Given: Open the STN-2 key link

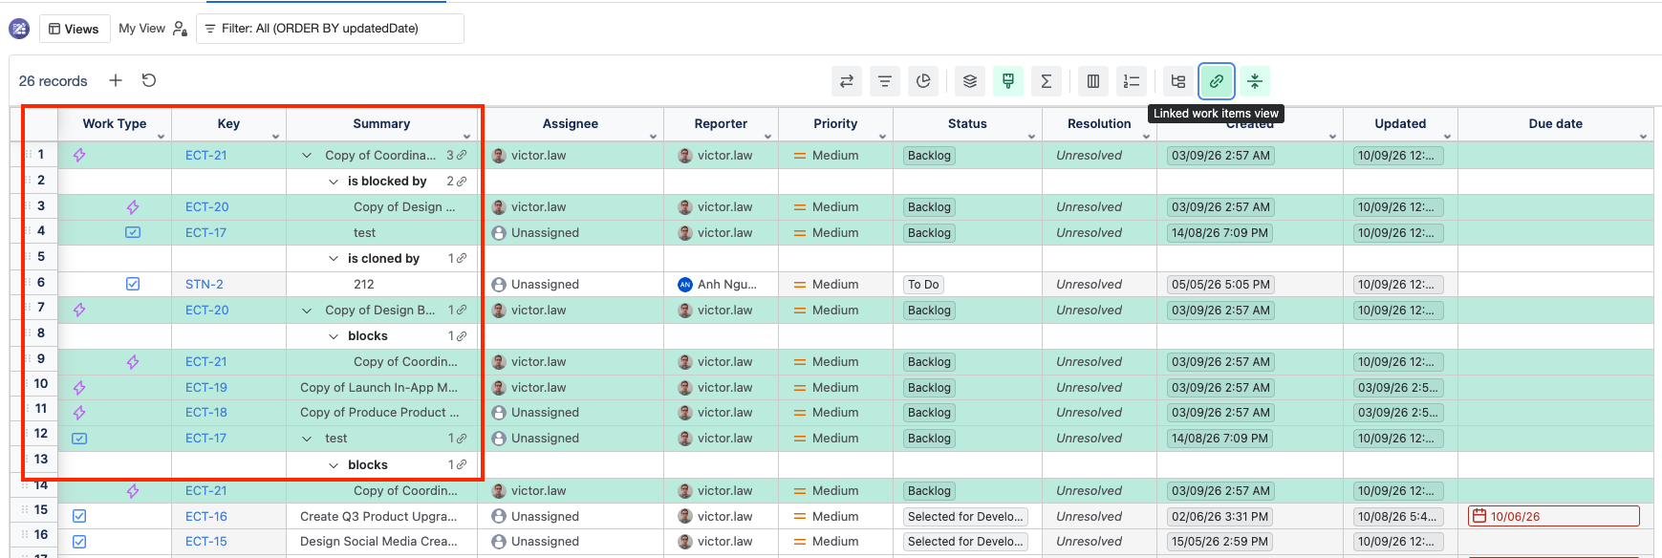Looking at the screenshot, I should pyautogui.click(x=205, y=284).
